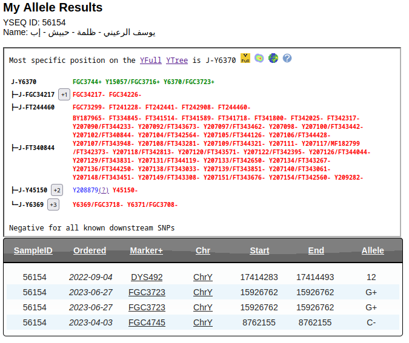This screenshot has height=343, width=409.
Task: Click the allele value 12
Action: 371,277
